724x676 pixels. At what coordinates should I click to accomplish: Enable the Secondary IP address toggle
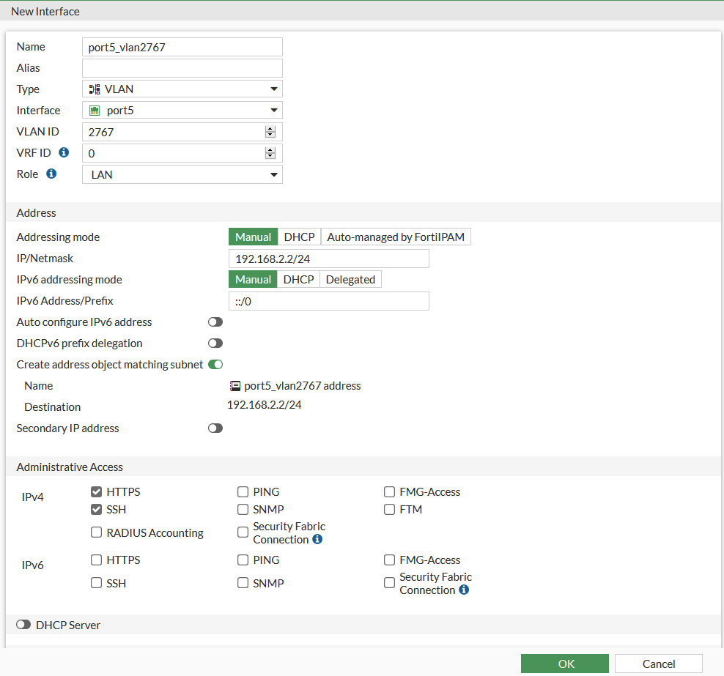tap(215, 428)
